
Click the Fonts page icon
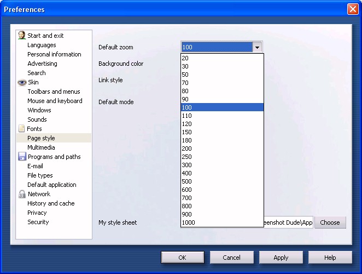[x=22, y=129]
